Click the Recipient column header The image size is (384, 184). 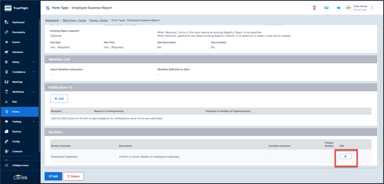coord(56,111)
